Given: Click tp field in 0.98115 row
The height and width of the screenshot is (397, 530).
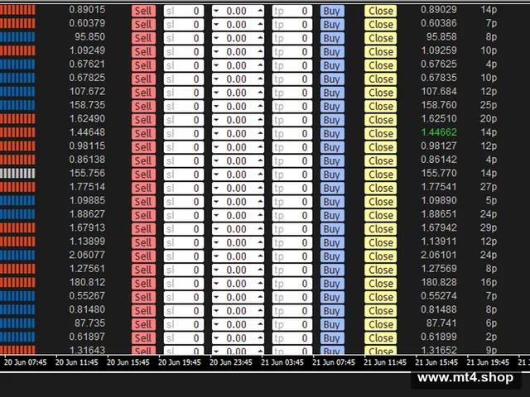Looking at the screenshot, I should click(292, 147).
